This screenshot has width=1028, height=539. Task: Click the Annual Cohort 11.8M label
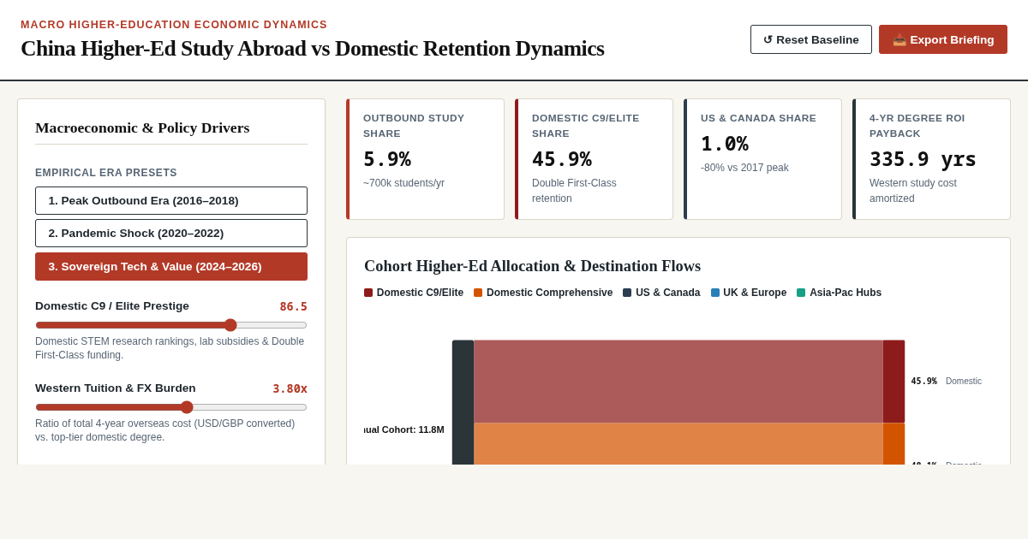404,429
